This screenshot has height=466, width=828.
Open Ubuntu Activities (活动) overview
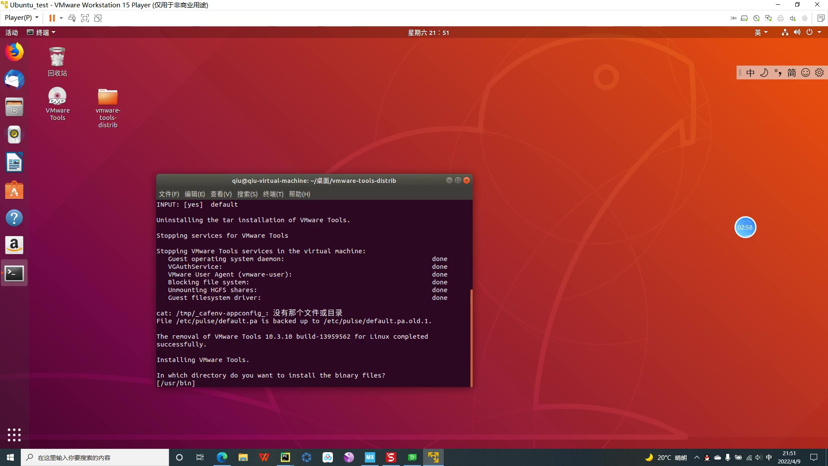pos(12,32)
